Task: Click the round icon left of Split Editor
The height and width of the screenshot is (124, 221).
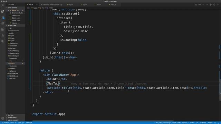Action: point(211,4)
